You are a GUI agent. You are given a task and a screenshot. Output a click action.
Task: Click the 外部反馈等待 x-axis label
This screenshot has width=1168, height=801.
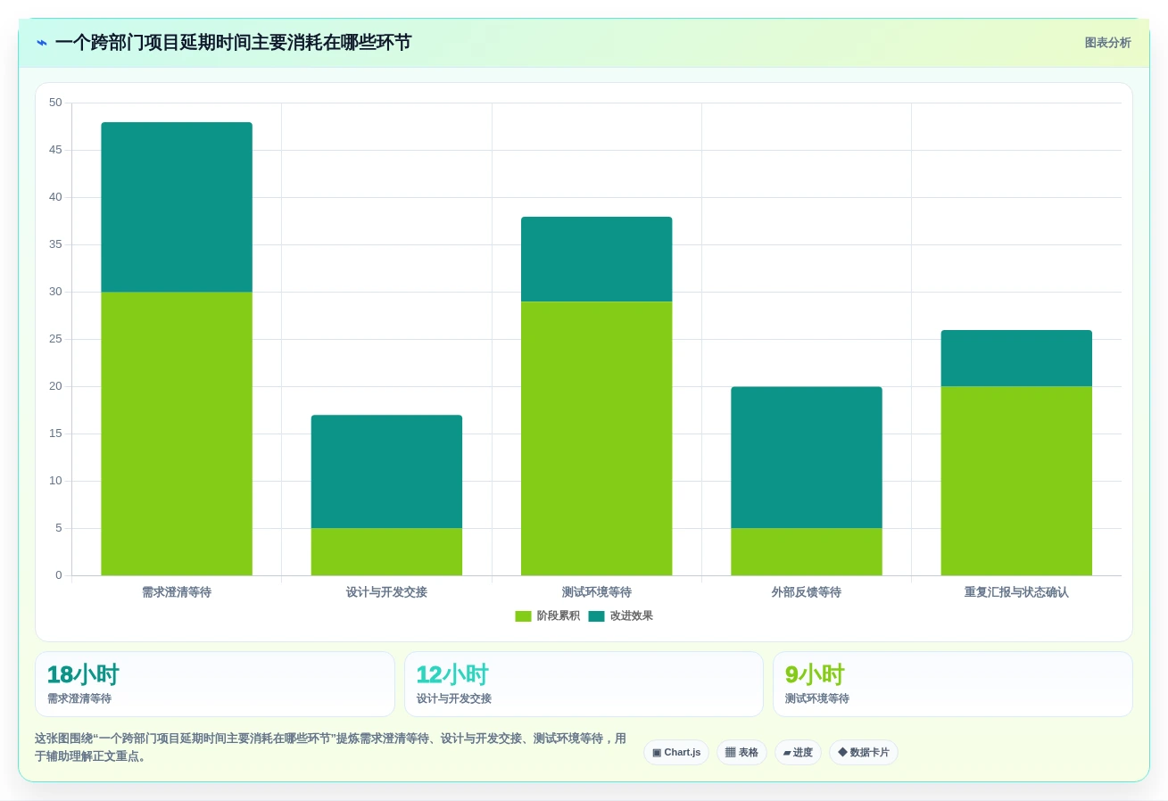coord(807,592)
